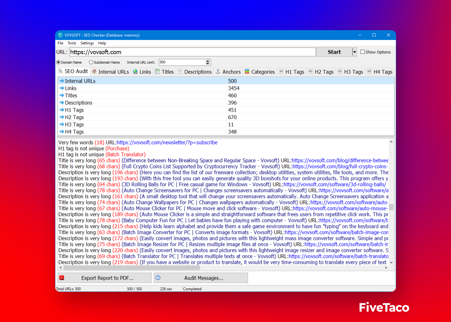
Task: Switch to the Categories tab
Action: [260, 72]
